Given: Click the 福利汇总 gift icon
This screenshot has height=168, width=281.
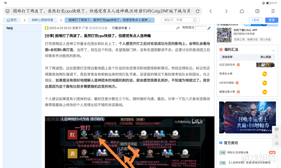Looking at the screenshot, I should pos(221,50).
